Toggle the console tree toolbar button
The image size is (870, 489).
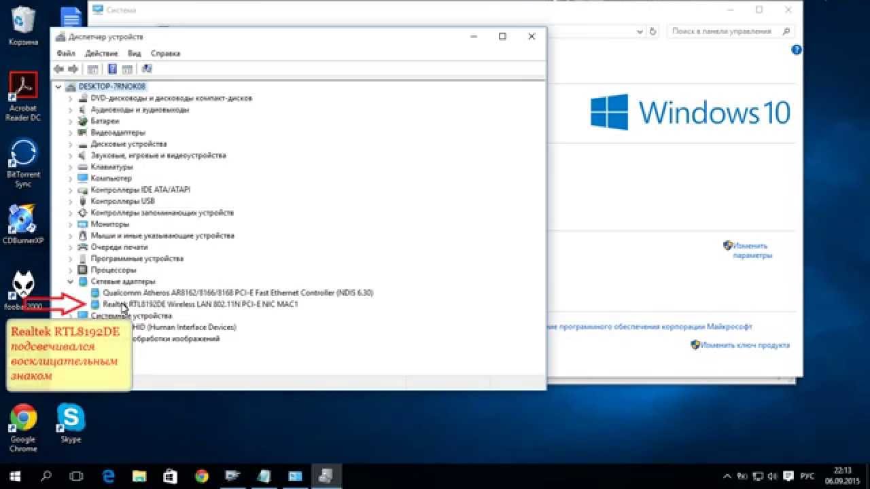tap(93, 69)
